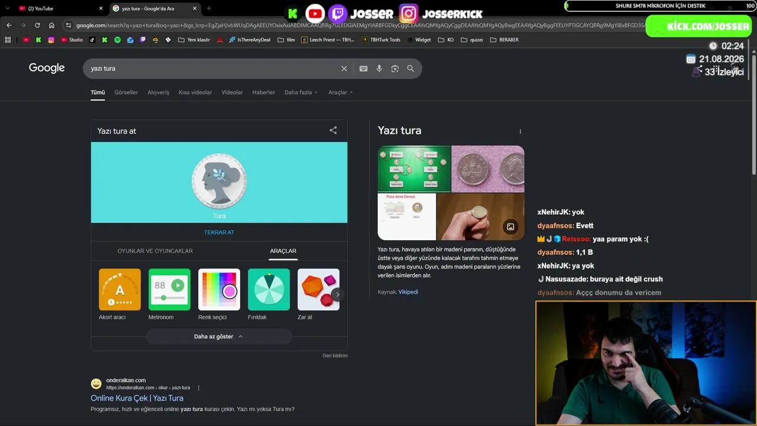Click the coin showing Tura
This screenshot has width=757, height=426.
click(x=219, y=182)
